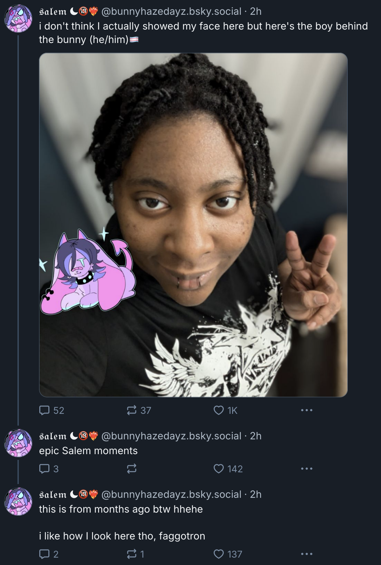
Task: Open the three-dot menu of the photo post
Action: coord(307,410)
